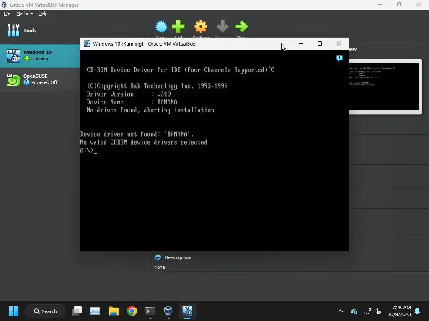This screenshot has width=429, height=321.
Task: Click the network display tray icon
Action: click(x=367, y=311)
